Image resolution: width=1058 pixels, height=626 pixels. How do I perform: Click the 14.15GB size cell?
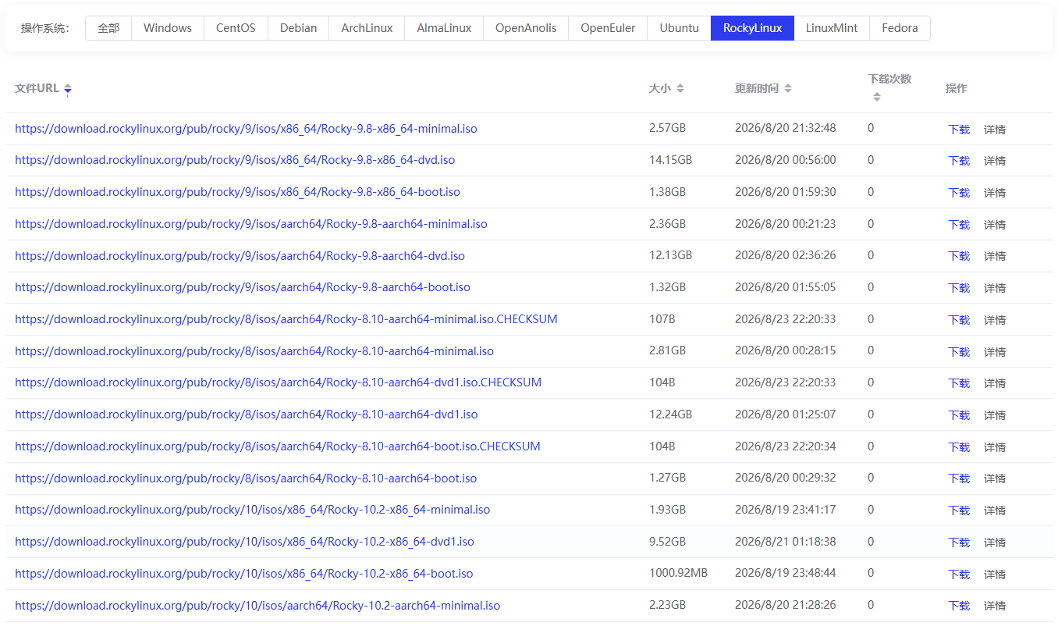(x=670, y=160)
